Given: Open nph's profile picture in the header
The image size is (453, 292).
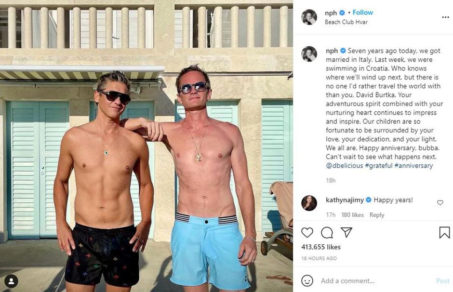Looking at the screenshot, I should [x=309, y=17].
